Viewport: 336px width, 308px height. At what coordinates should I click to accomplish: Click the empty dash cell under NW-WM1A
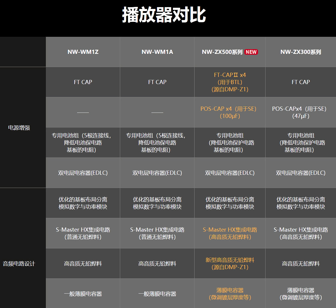point(157,112)
